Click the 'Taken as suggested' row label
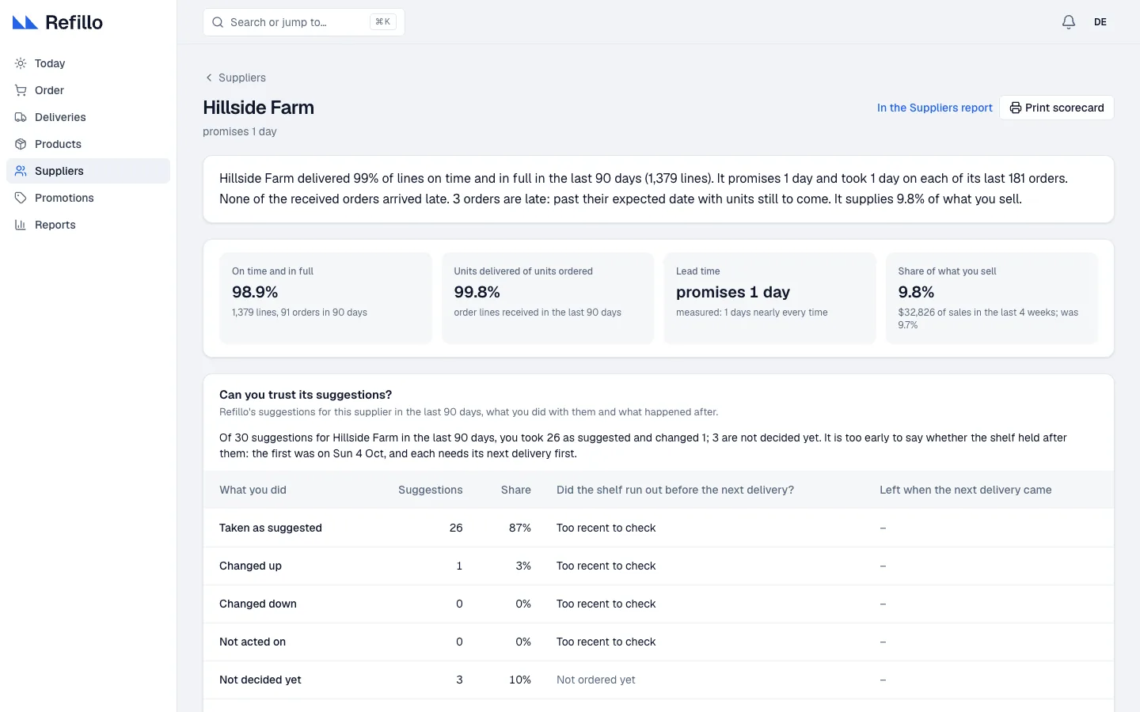 271,528
